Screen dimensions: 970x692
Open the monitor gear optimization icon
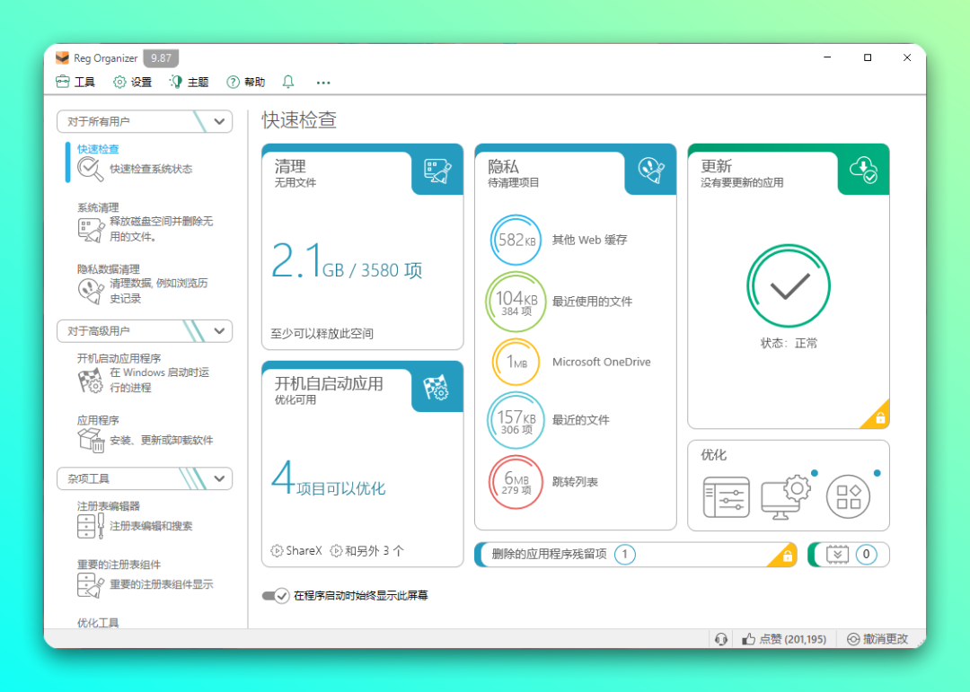(x=785, y=496)
